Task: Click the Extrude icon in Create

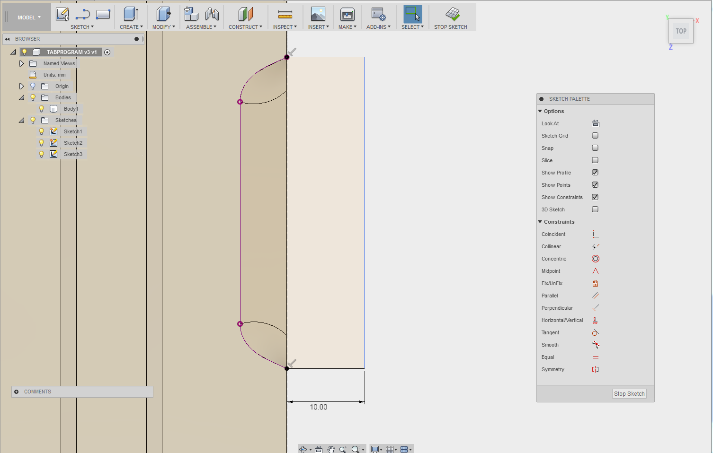Action: point(131,14)
